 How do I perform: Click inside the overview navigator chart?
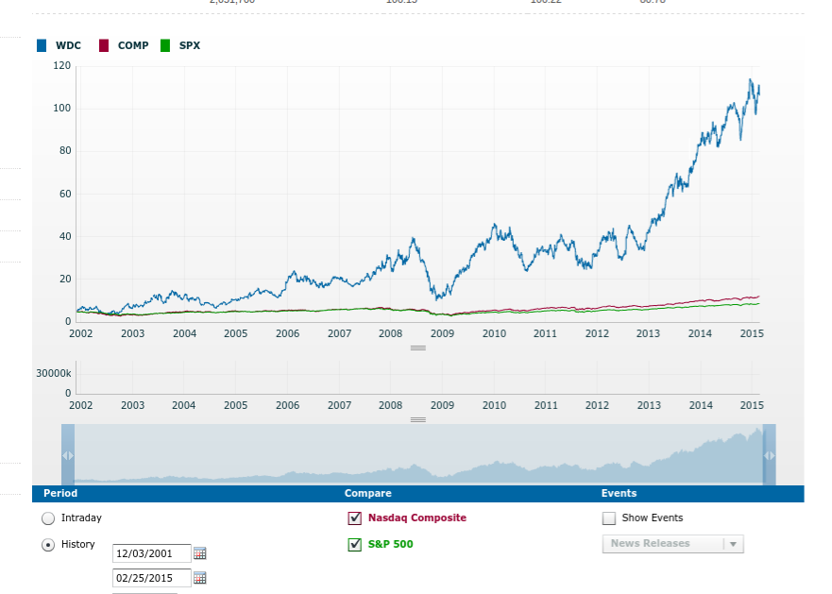[417, 455]
